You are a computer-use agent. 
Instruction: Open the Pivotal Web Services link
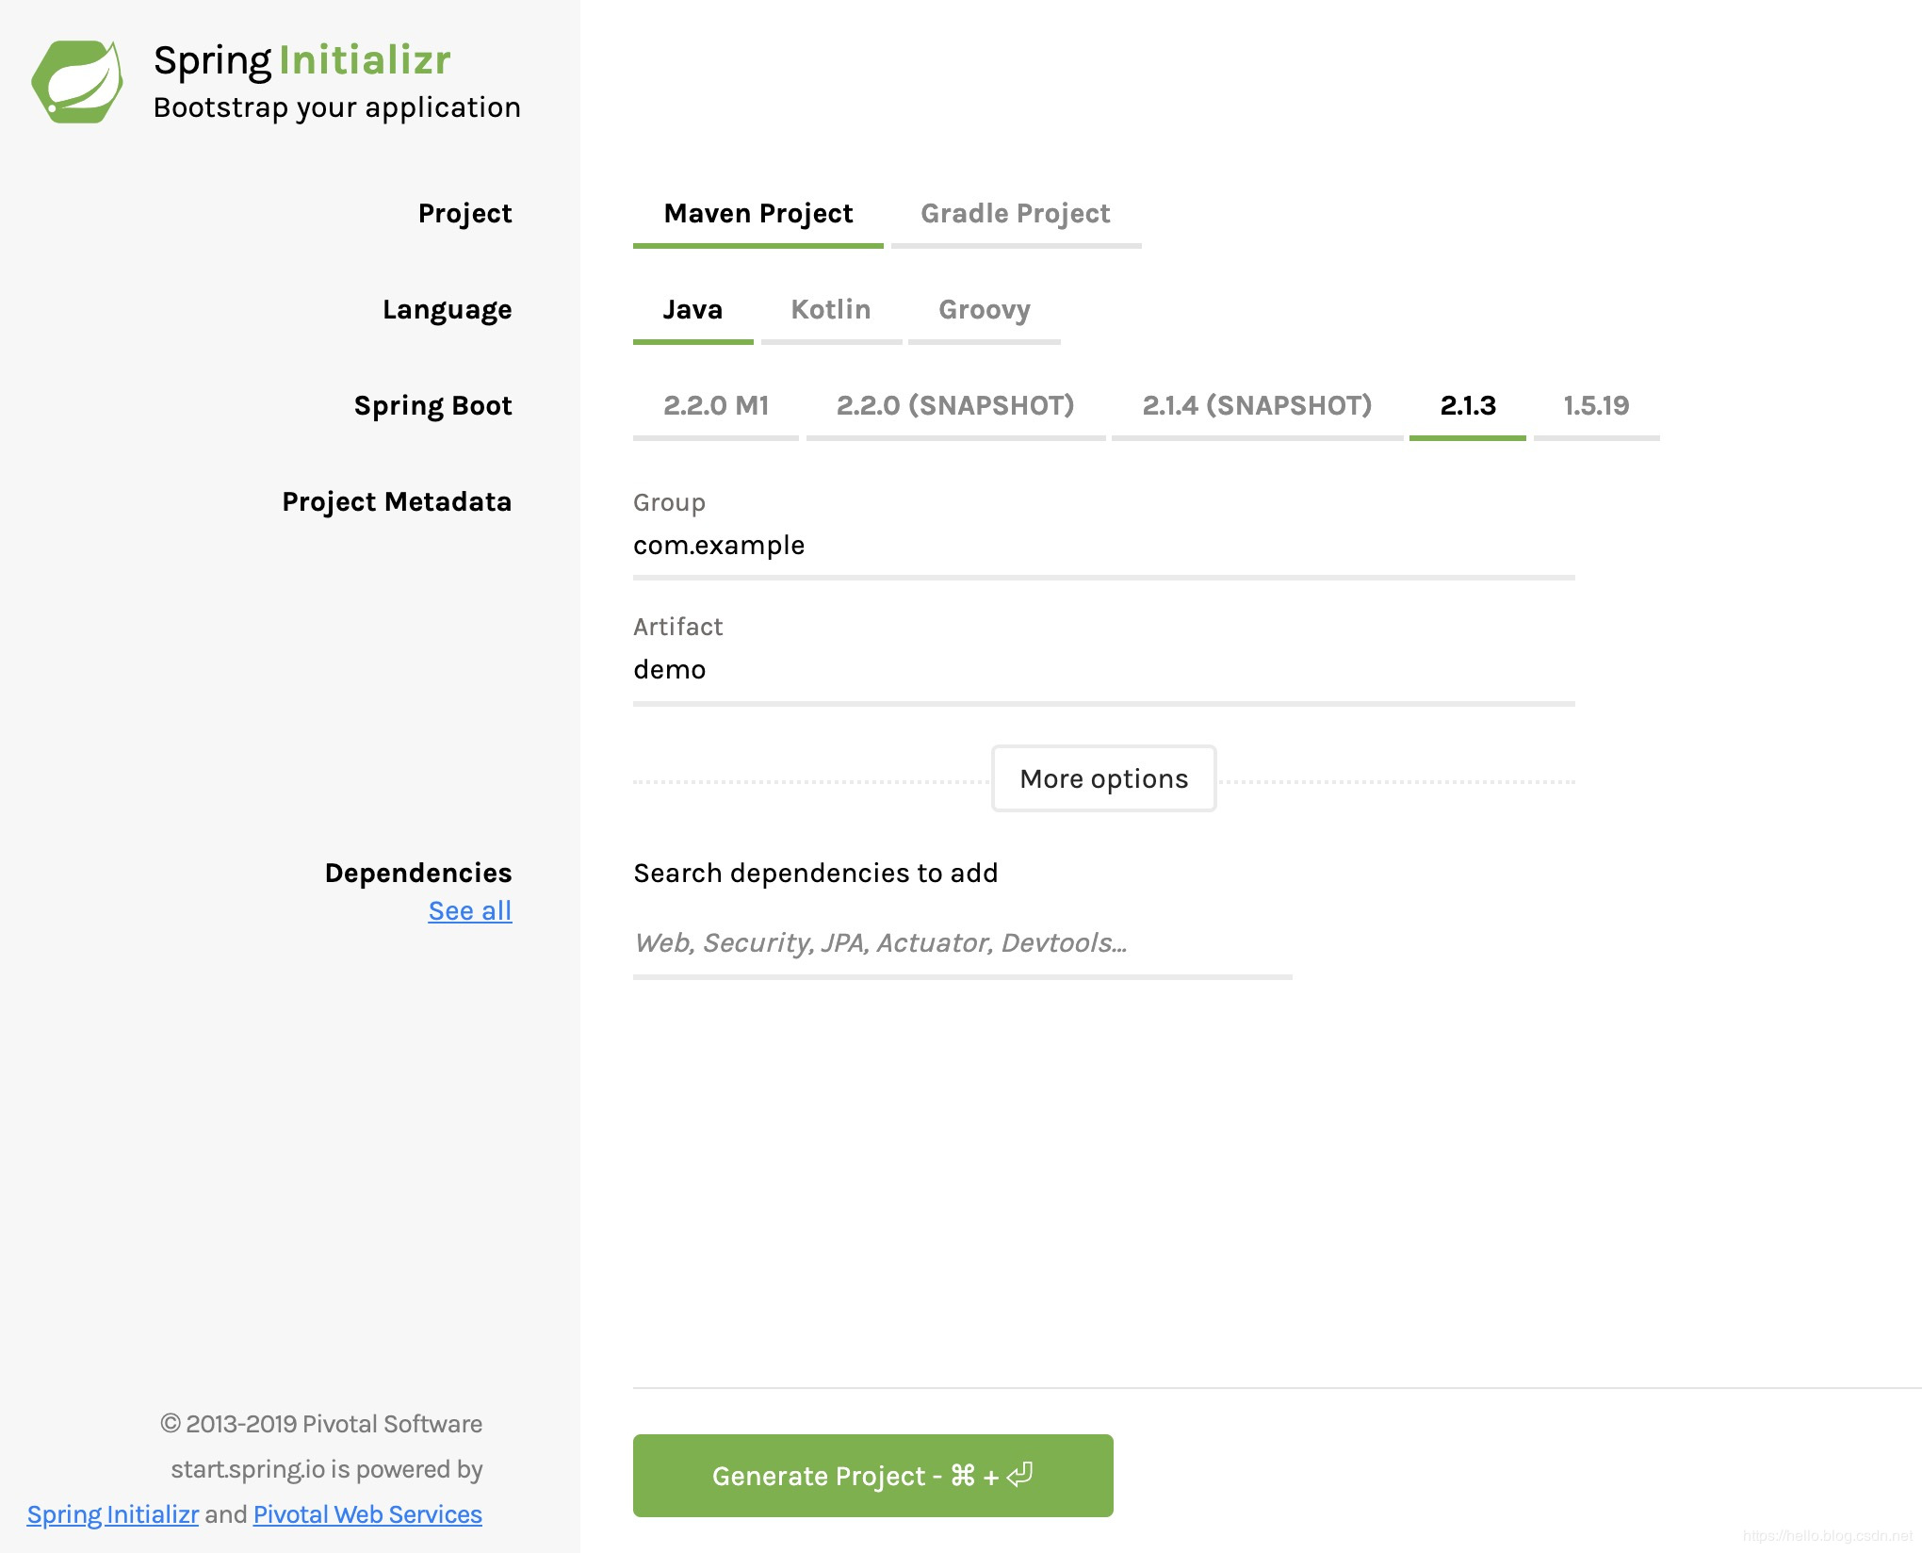(367, 1514)
